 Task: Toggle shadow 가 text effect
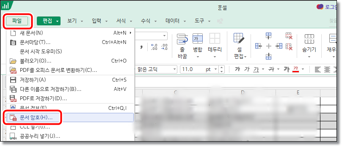286,69
